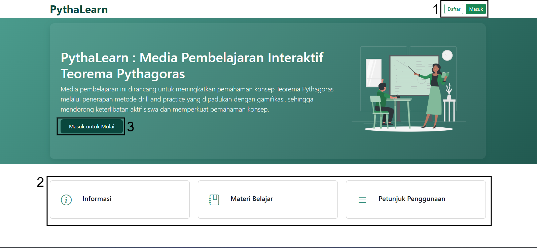Click annotation number 3 beside the start button

click(131, 127)
